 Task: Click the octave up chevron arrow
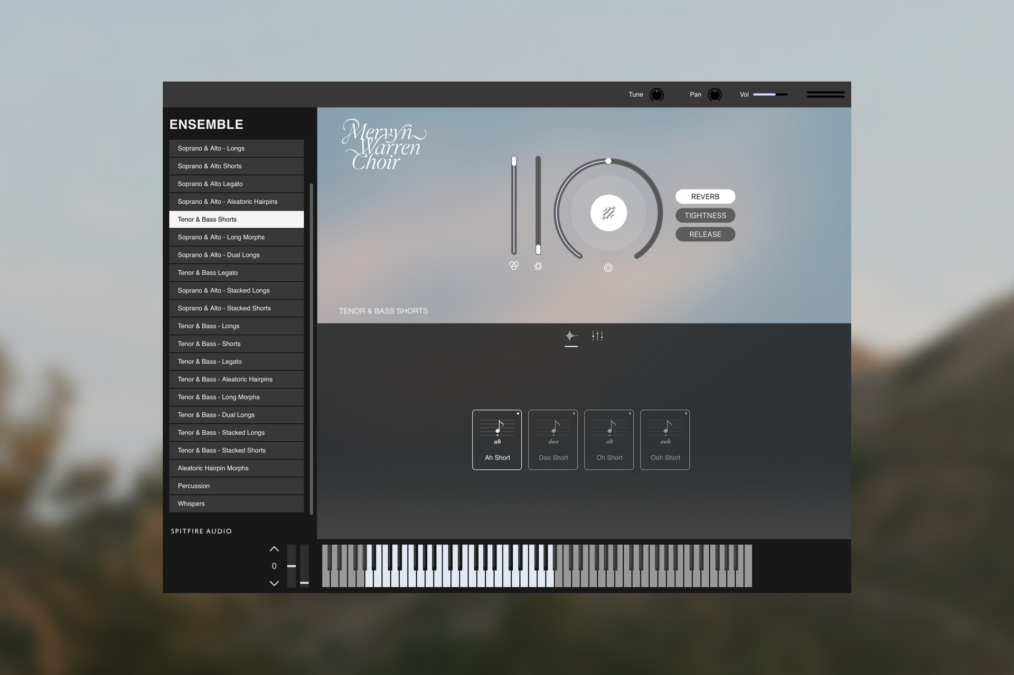(274, 549)
